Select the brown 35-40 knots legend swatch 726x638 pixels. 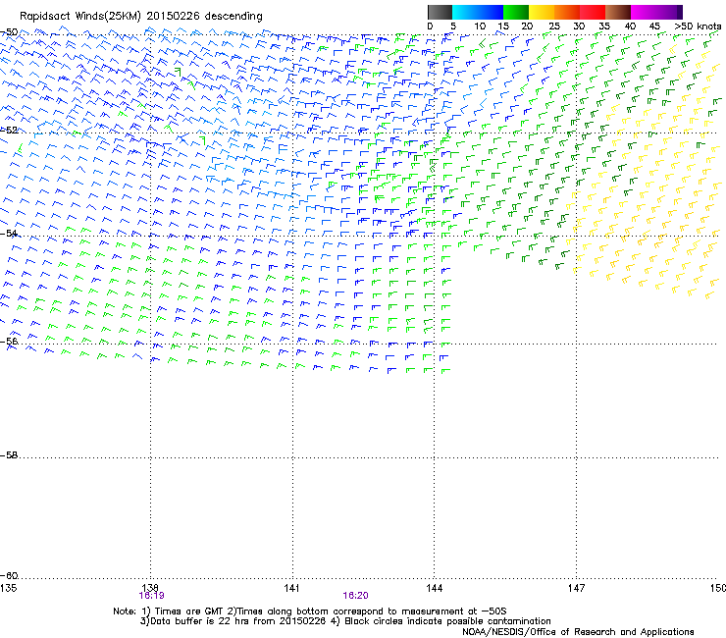pyautogui.click(x=618, y=12)
